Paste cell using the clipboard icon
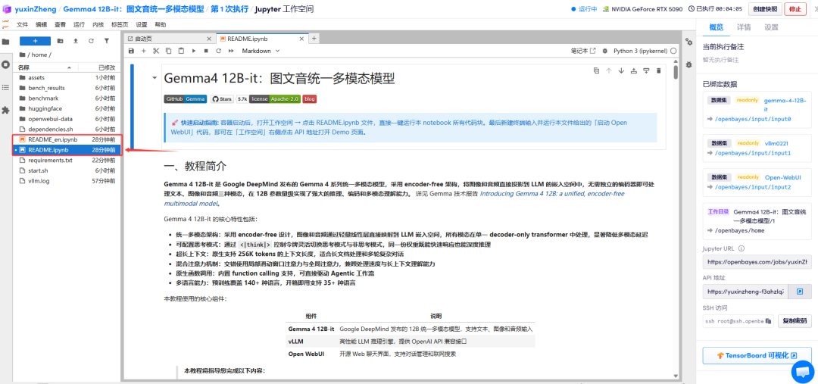The height and width of the screenshot is (384, 818). pos(181,51)
